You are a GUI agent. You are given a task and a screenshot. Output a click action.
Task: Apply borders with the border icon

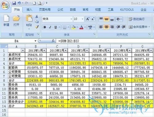65,27
